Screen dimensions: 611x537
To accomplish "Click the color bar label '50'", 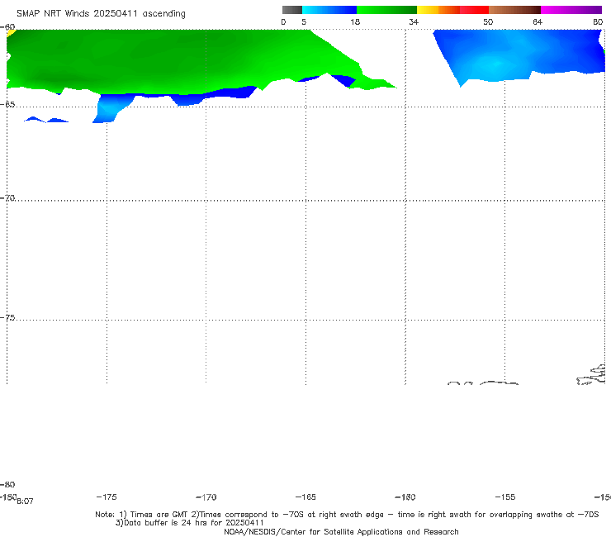I will pos(488,22).
